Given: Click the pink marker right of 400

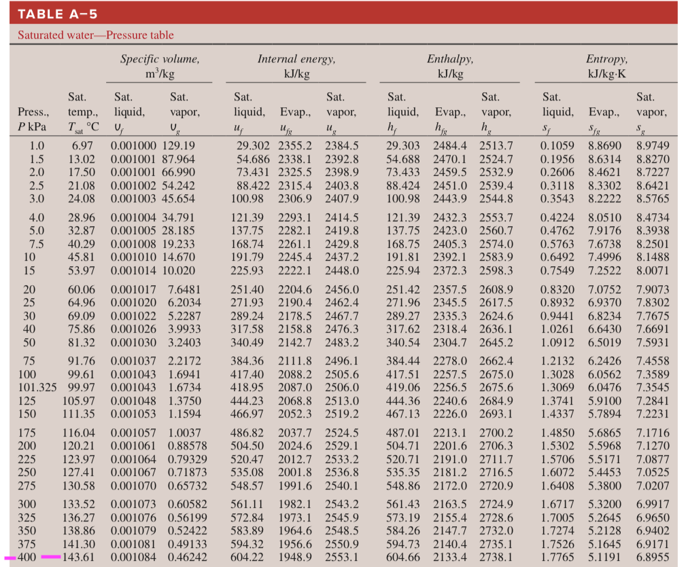Looking at the screenshot, I should click(51, 556).
